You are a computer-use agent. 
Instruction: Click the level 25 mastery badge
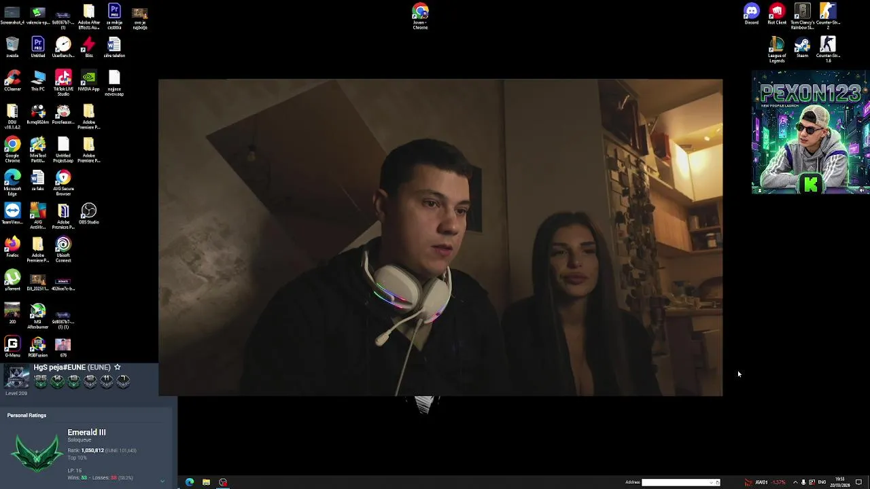pyautogui.click(x=41, y=381)
